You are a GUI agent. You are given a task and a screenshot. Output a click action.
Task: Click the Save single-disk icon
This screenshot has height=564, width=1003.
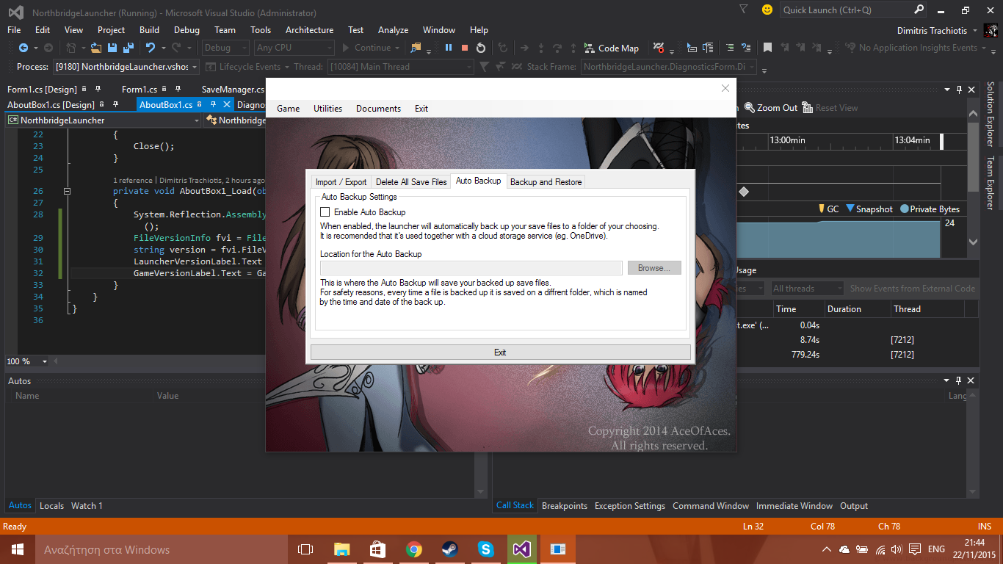click(x=112, y=48)
